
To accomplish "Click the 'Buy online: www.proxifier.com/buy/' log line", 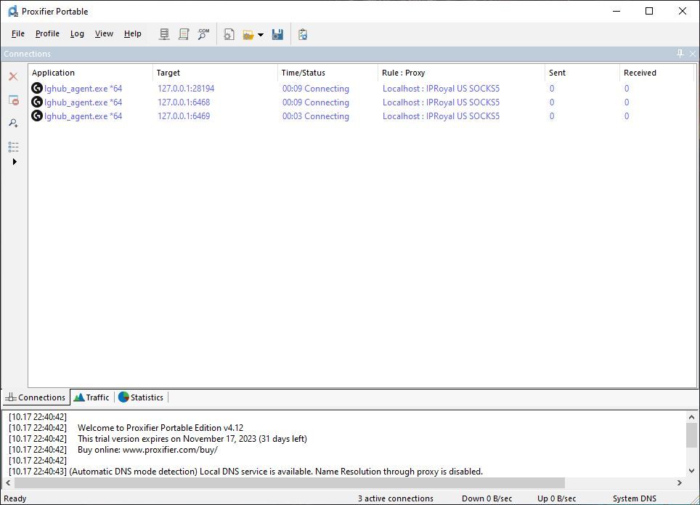I will tap(147, 450).
